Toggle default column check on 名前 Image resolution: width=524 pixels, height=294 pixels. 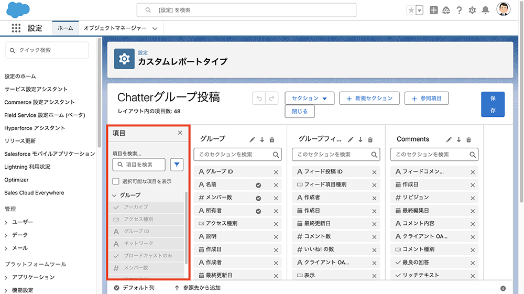[258, 185]
